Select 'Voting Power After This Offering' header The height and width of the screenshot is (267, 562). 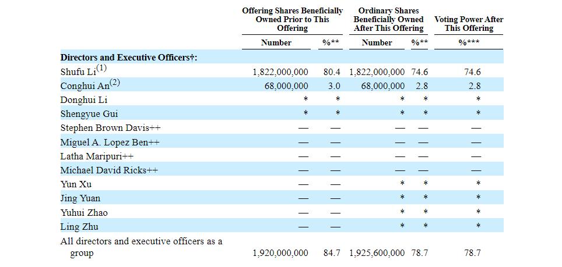[x=469, y=24]
